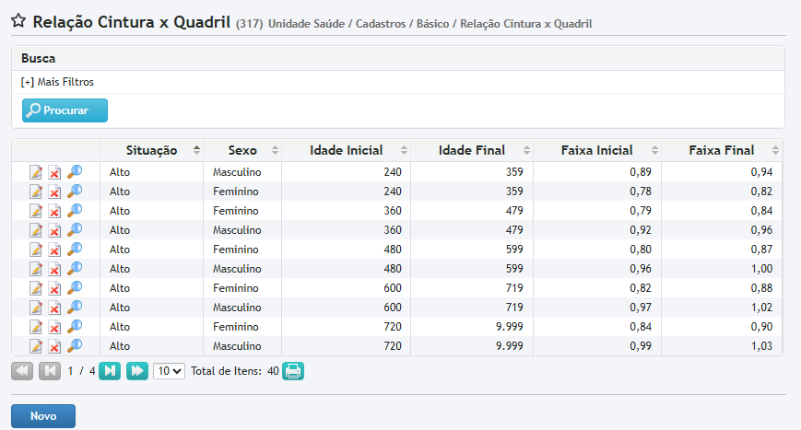801x430 pixels.
Task: Sort by Faixa Final column header
Action: (x=722, y=150)
